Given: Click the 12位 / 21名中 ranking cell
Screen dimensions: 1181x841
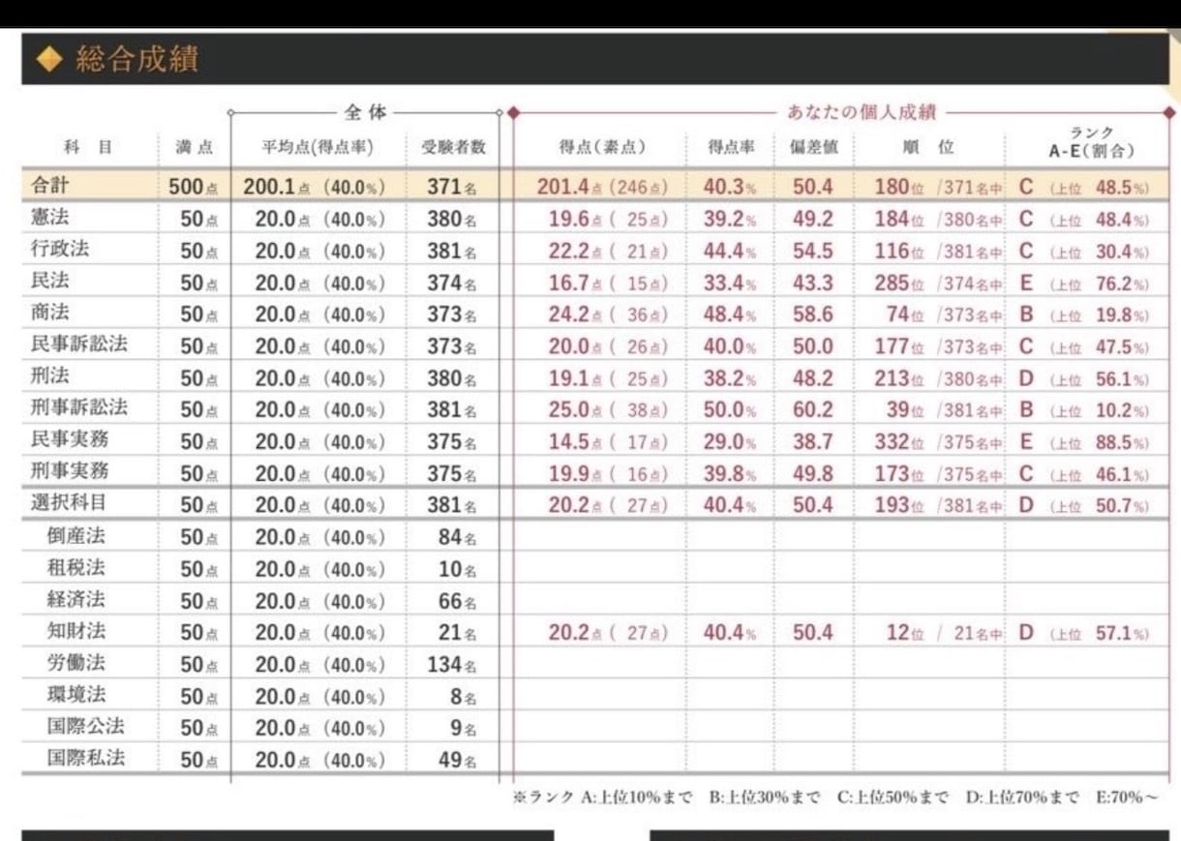Looking at the screenshot, I should pyautogui.click(x=945, y=633).
